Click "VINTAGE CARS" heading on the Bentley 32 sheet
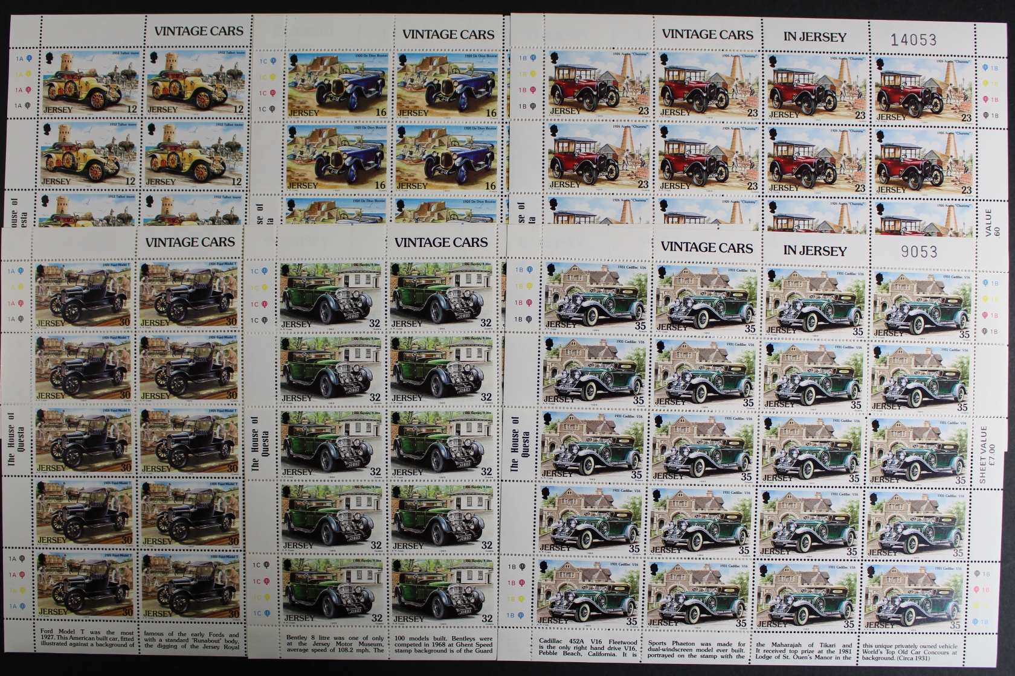This screenshot has height=676, width=1015. pos(441,243)
